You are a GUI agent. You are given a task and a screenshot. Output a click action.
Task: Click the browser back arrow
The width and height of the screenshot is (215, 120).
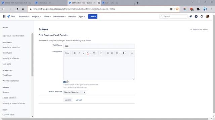tap(3, 9)
